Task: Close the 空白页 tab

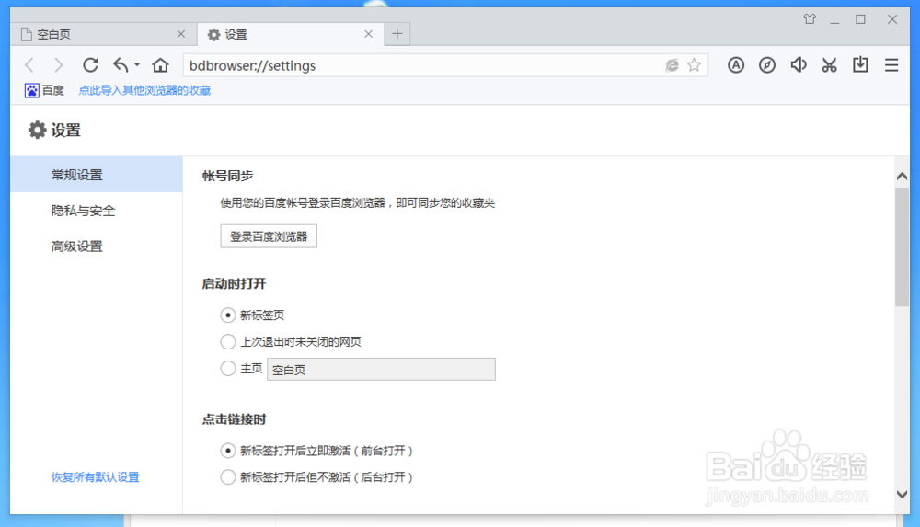Action: [x=180, y=34]
